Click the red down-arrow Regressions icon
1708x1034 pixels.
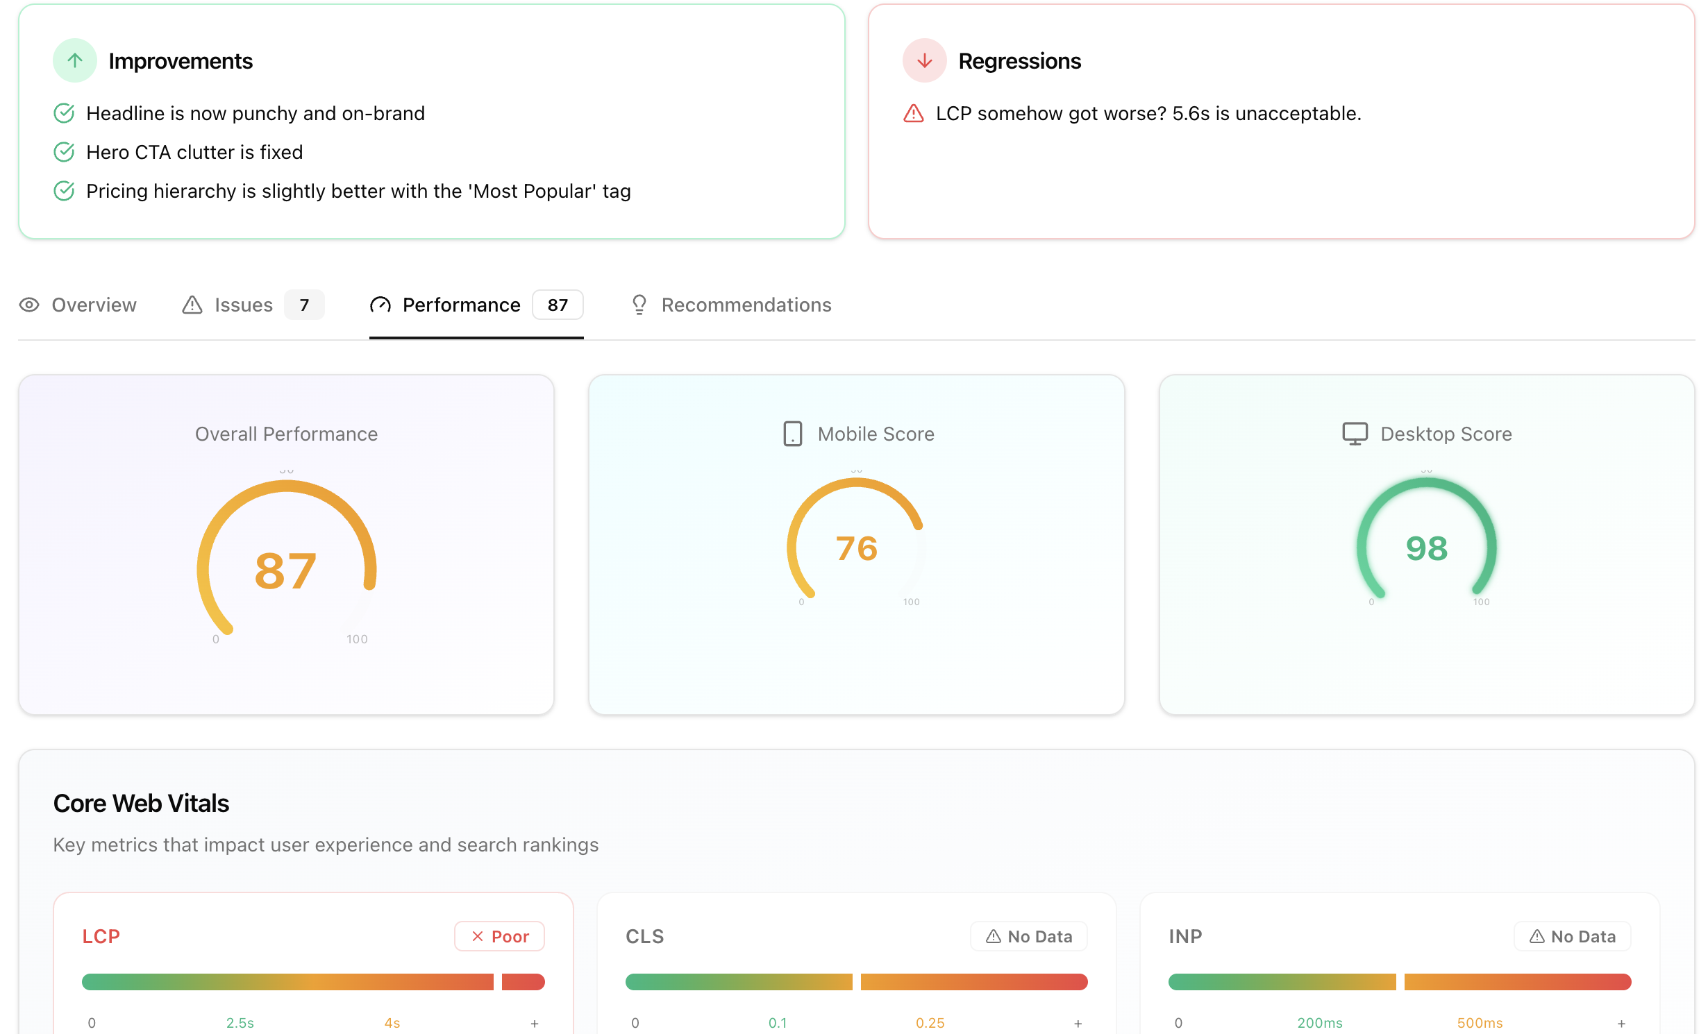click(924, 60)
